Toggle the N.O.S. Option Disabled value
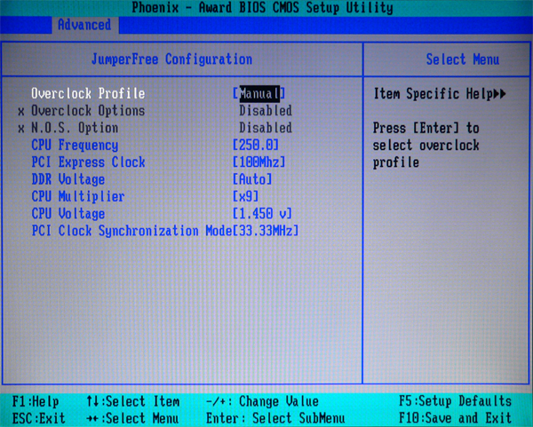Viewport: 533px width, 427px height. [x=265, y=128]
